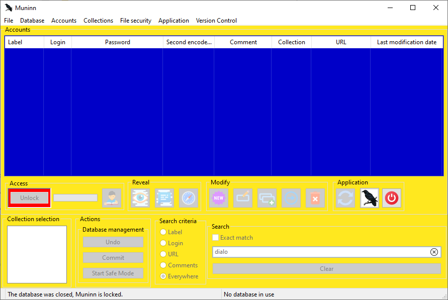Open the Version Control menu
The image size is (448, 300).
(x=216, y=21)
